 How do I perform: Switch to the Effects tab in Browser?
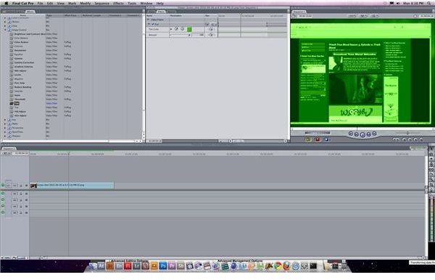[x=30, y=12]
